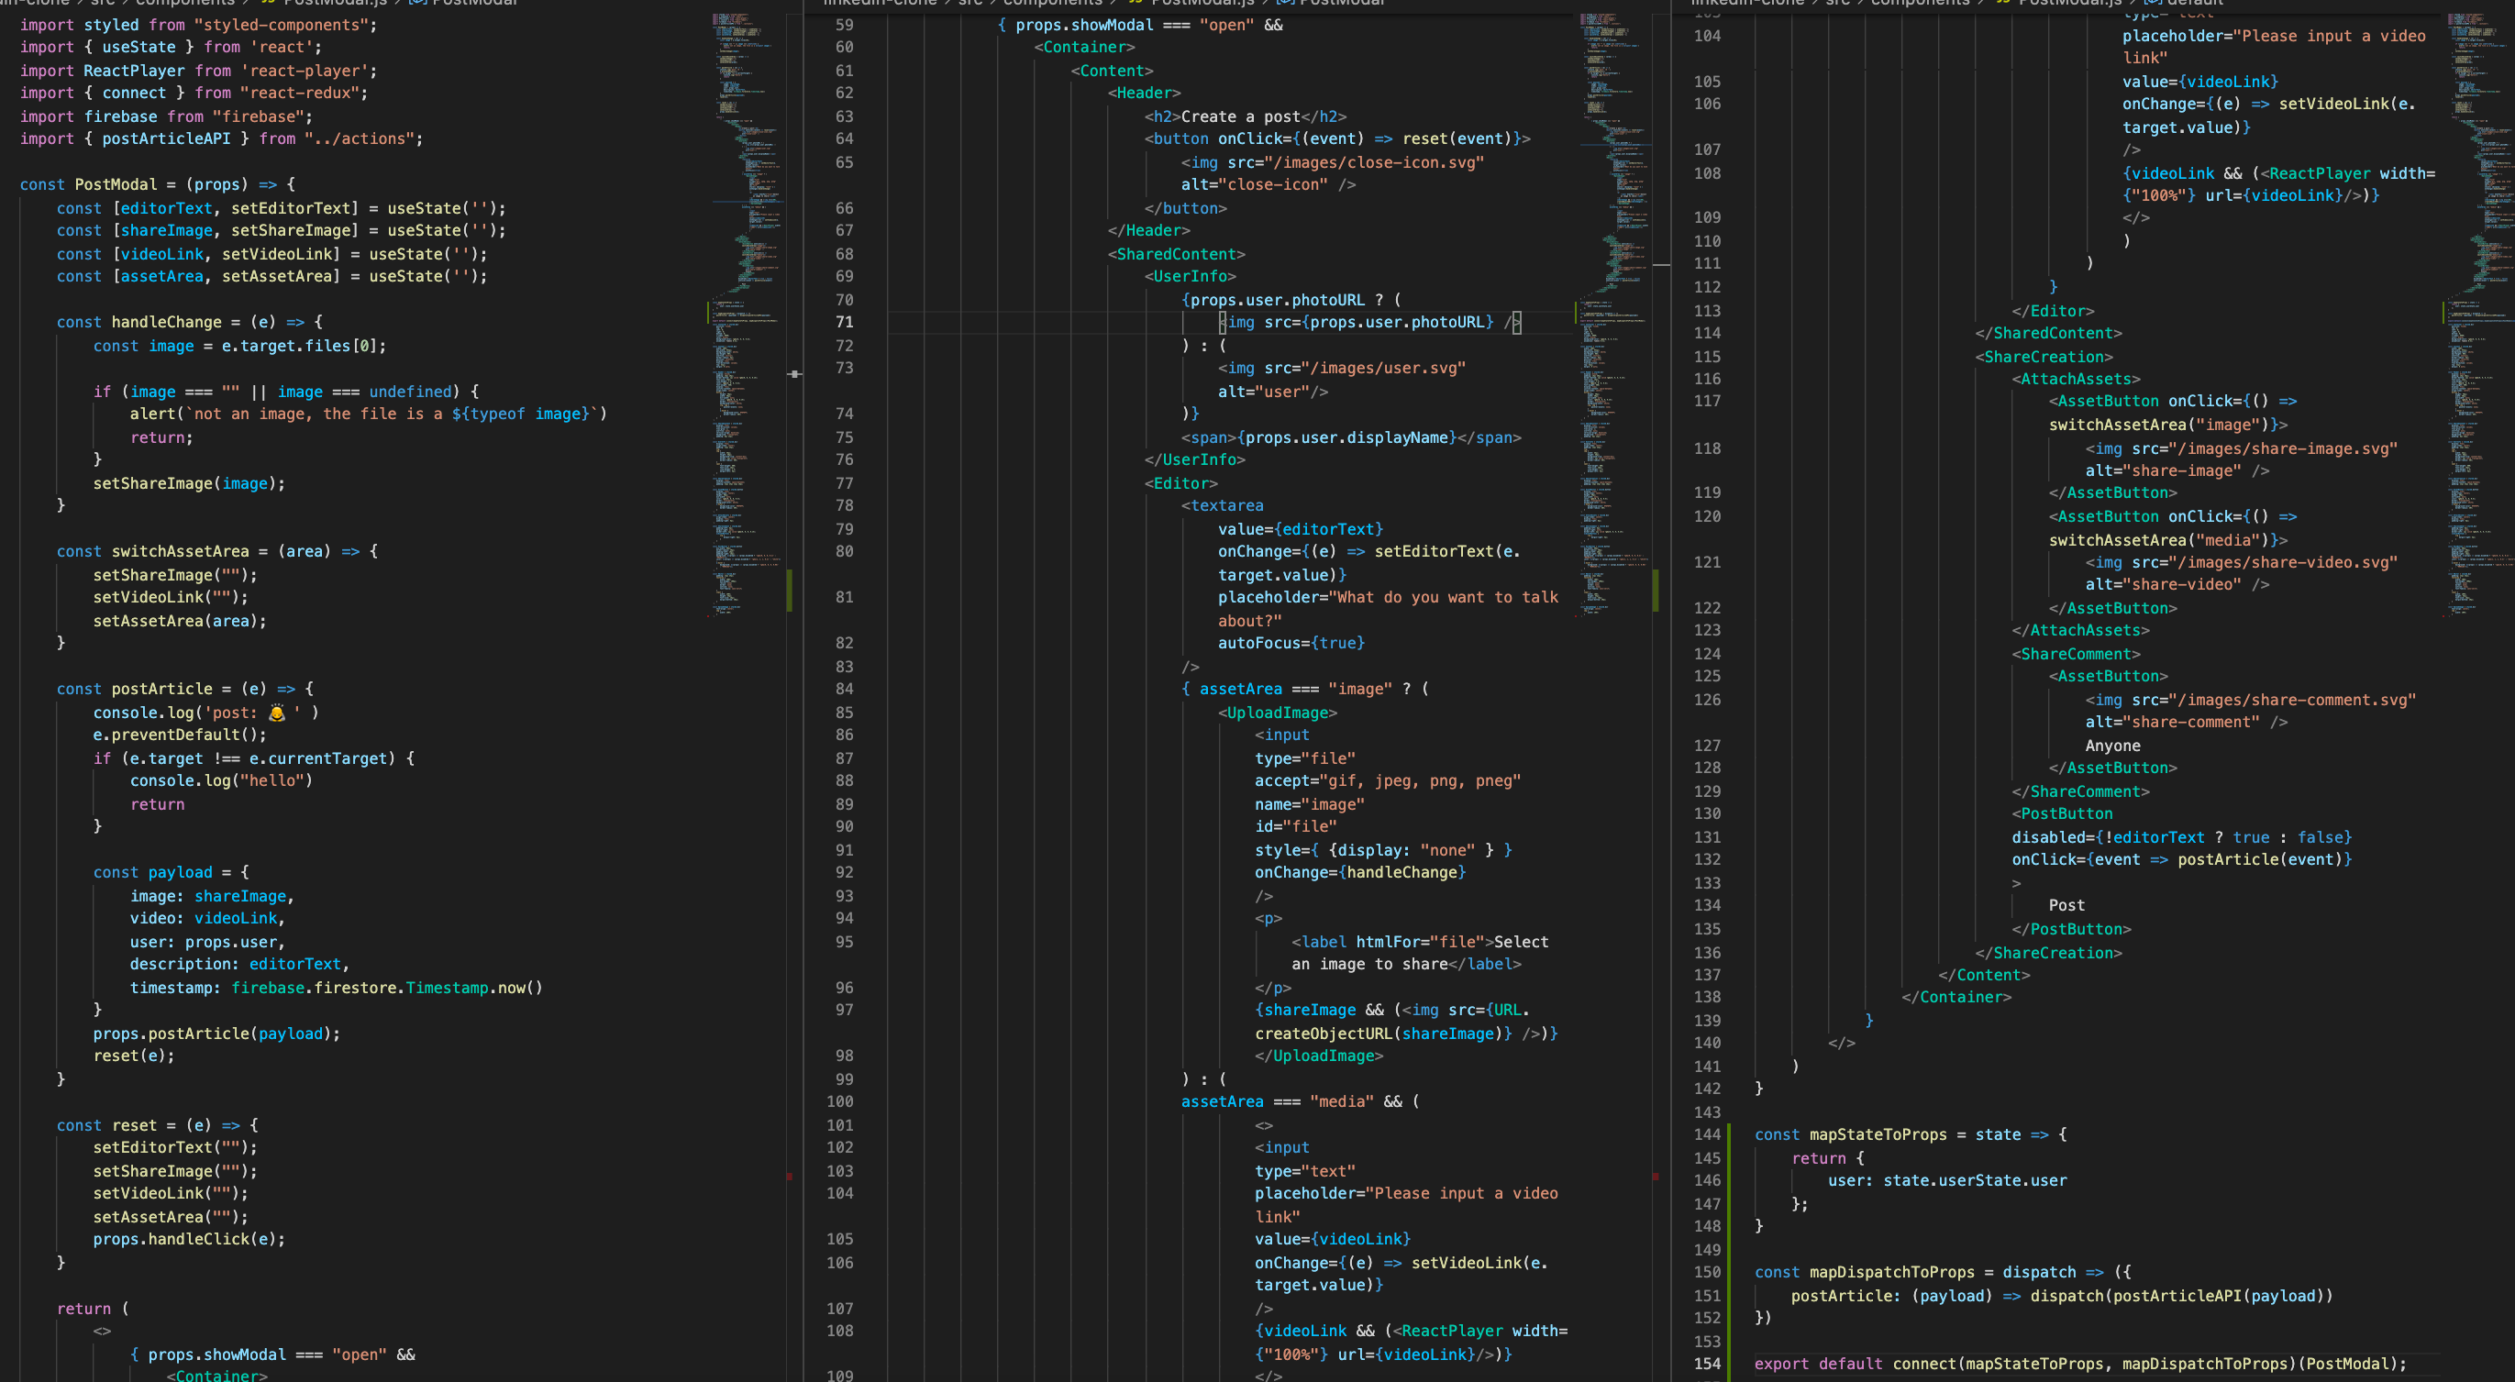Click the closing </Container> tag
This screenshot has width=2515, height=1382.
click(1956, 998)
